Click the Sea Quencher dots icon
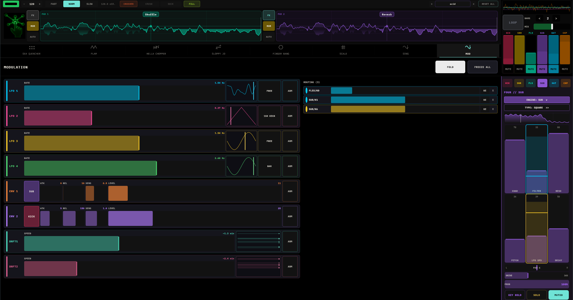Screen dimensions: 573x300 [x=32, y=47]
